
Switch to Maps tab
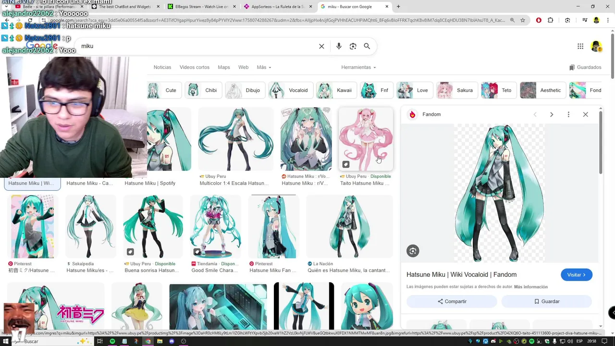(224, 67)
